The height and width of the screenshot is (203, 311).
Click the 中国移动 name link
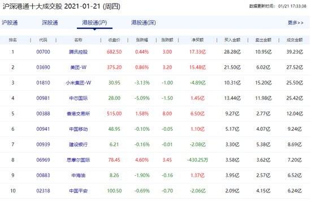tap(79, 129)
